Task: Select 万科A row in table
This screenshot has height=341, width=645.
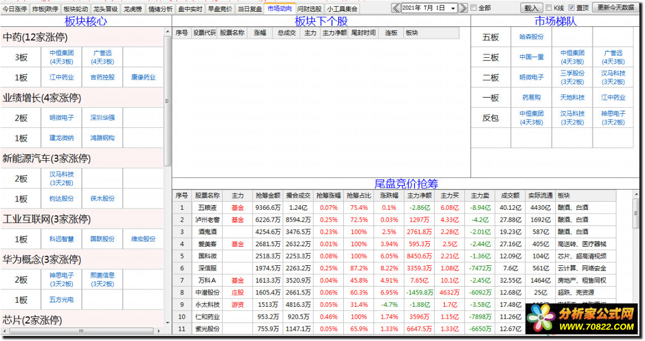Action: 395,280
